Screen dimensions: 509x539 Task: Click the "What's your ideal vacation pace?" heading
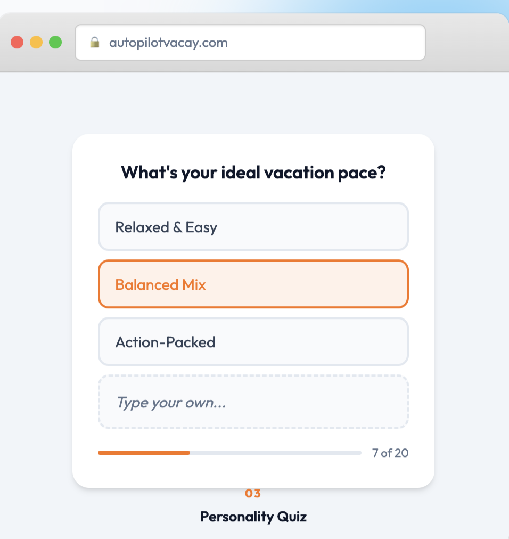click(253, 173)
